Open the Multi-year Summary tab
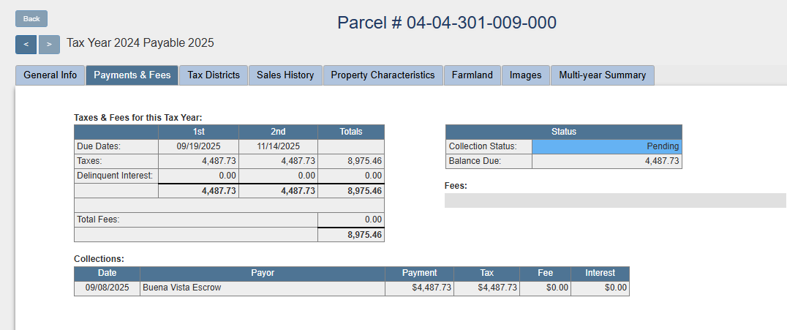 (x=603, y=75)
